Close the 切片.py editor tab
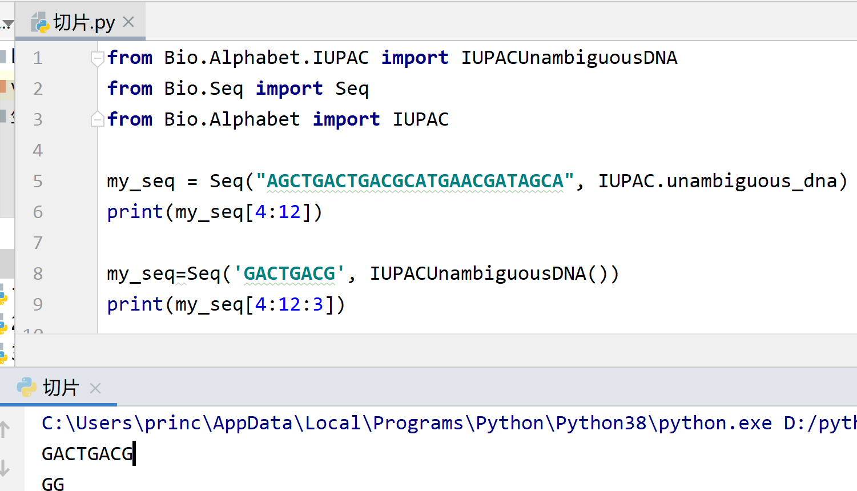857x491 pixels. (128, 21)
